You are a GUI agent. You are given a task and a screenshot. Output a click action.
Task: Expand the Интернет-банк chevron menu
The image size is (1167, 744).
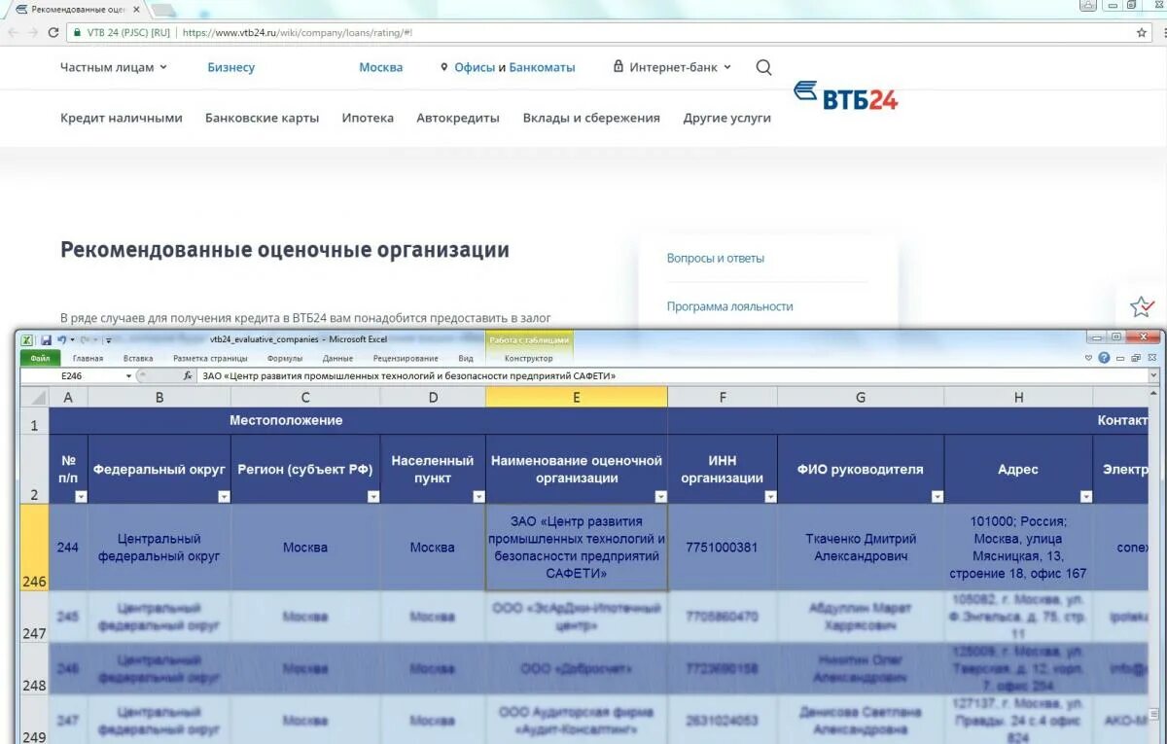pos(727,67)
